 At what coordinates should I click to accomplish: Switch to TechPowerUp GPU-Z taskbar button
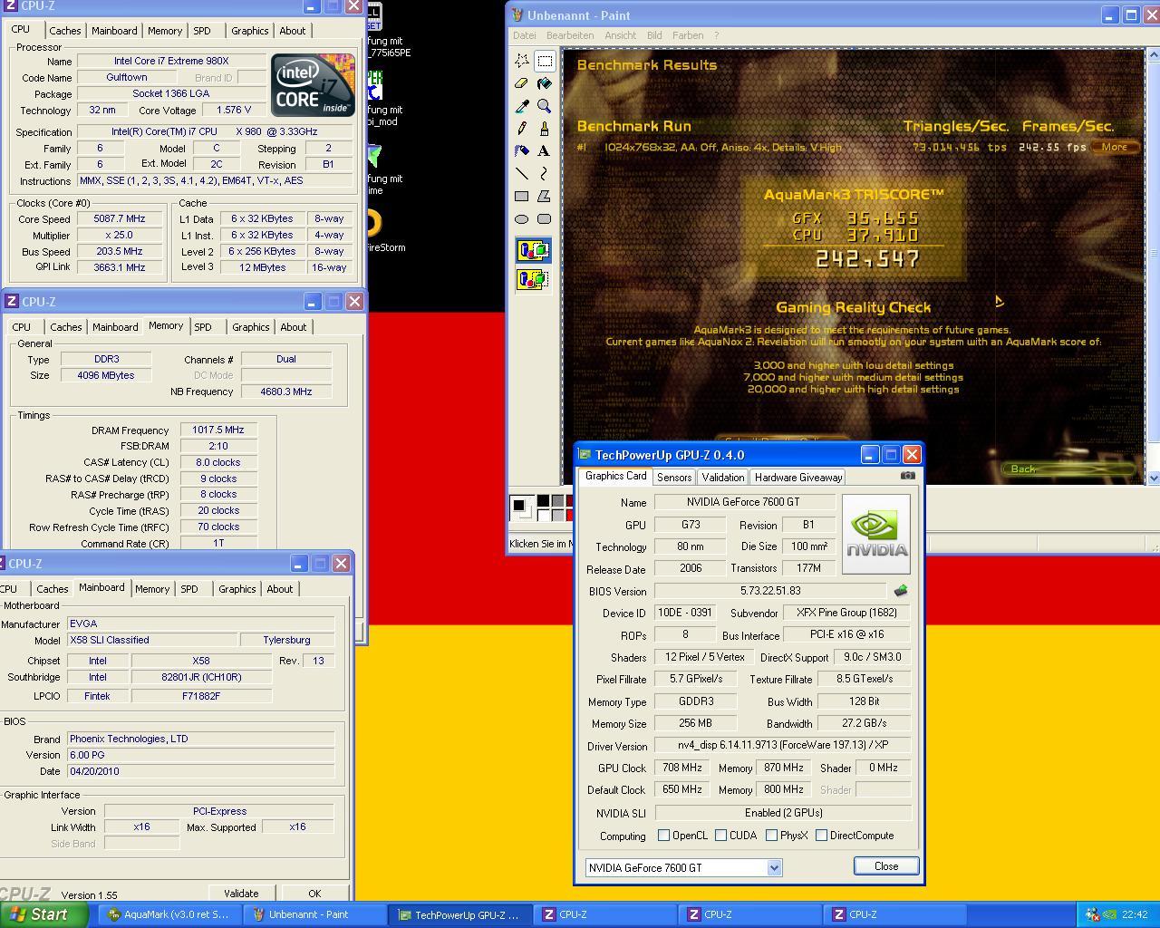coord(459,914)
